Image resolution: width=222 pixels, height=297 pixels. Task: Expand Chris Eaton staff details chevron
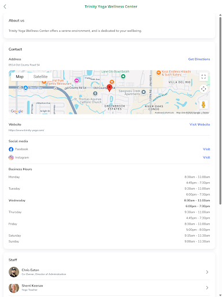tap(207, 272)
